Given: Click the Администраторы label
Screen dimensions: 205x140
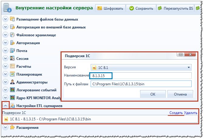Looking at the screenshot, I should click(x=32, y=82).
